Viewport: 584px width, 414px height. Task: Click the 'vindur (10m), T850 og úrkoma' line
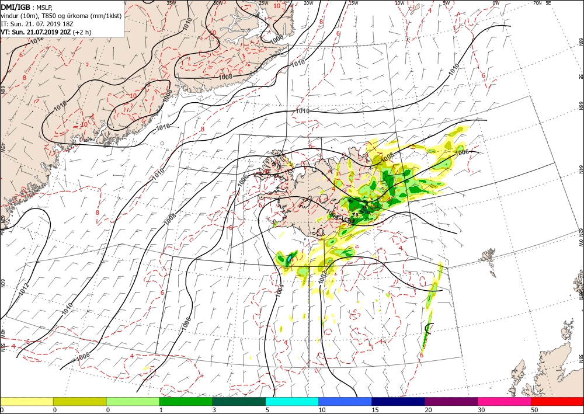(61, 16)
